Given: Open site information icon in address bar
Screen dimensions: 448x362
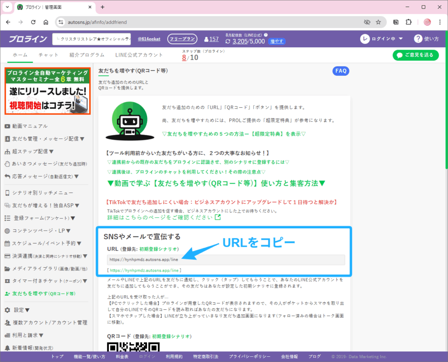Looking at the screenshot, I should [60, 22].
